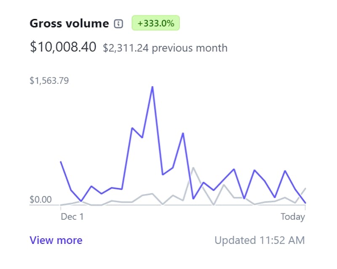Select the Gross volume heading

click(70, 24)
